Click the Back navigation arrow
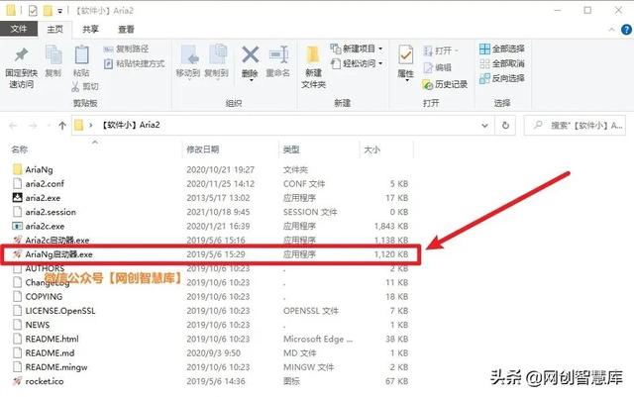 coord(13,126)
